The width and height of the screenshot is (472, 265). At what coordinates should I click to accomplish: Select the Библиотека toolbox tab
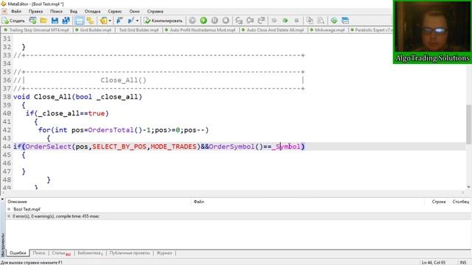point(90,253)
